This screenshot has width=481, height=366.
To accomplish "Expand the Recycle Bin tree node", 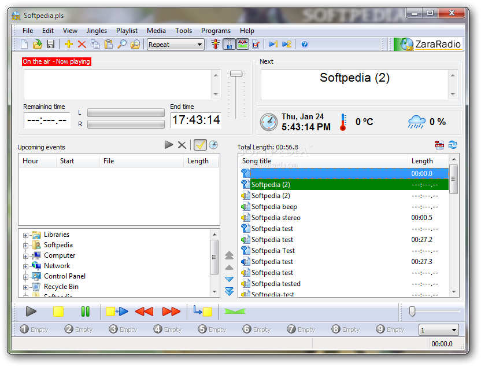I will pyautogui.click(x=26, y=288).
